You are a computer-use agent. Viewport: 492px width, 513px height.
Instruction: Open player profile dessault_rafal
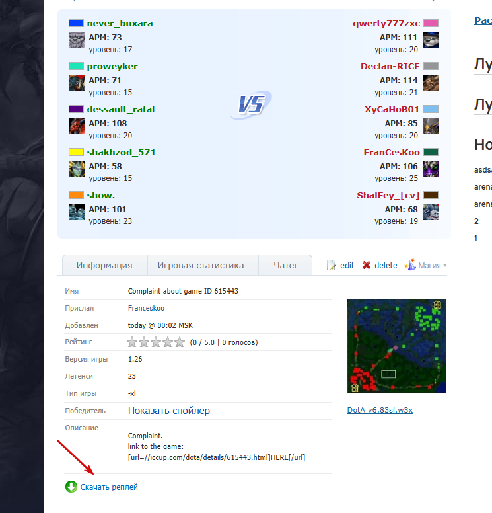click(x=121, y=109)
